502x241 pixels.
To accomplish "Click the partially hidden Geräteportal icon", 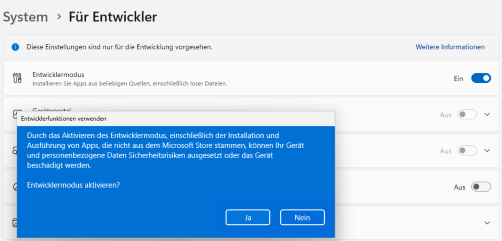I will click(x=15, y=114).
